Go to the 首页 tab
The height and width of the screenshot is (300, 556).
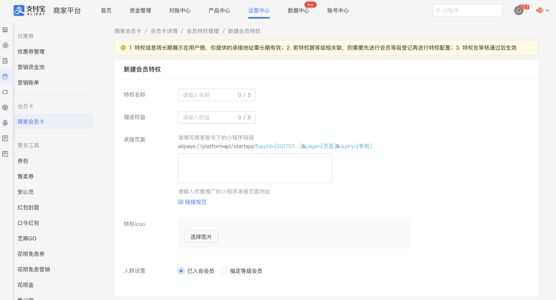coord(106,11)
